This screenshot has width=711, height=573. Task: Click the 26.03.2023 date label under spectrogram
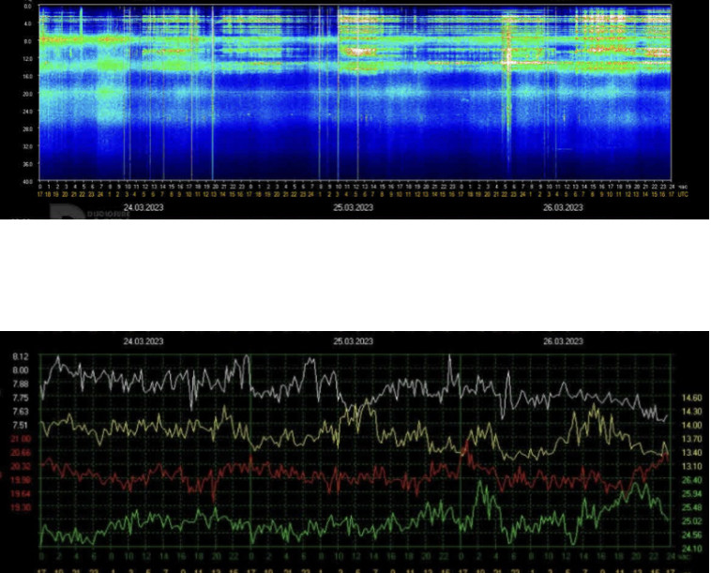[563, 207]
